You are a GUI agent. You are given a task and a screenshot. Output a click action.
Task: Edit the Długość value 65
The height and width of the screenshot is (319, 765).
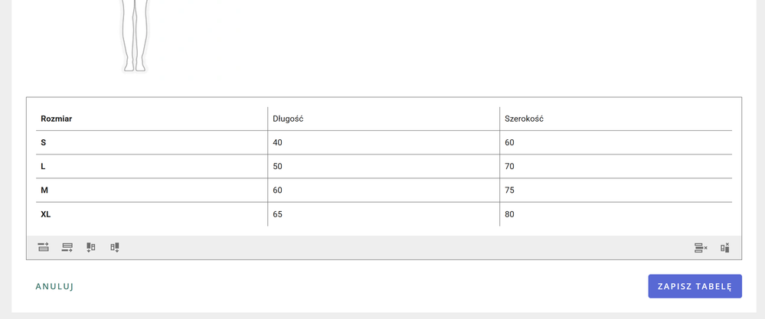tap(383, 214)
